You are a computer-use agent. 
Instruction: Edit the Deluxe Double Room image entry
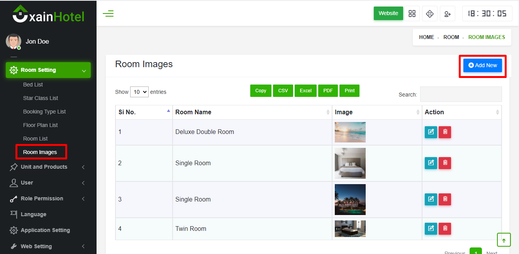431,132
